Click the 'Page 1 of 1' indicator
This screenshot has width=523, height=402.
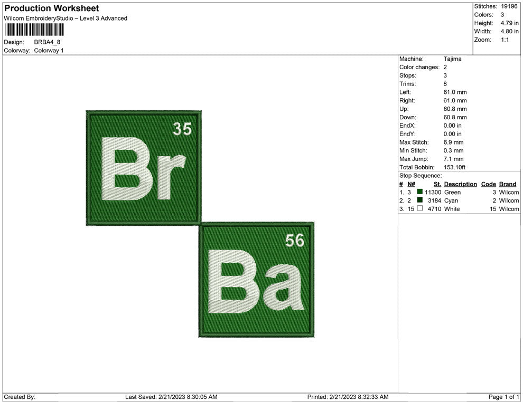[x=503, y=397]
